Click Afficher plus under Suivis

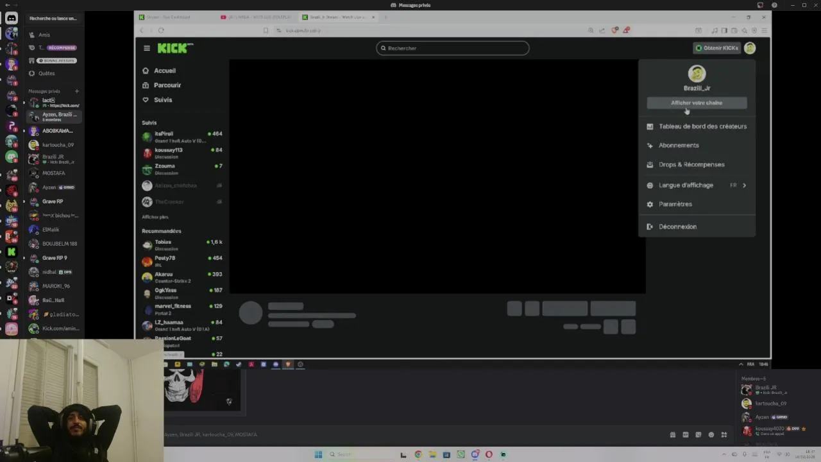coord(155,217)
